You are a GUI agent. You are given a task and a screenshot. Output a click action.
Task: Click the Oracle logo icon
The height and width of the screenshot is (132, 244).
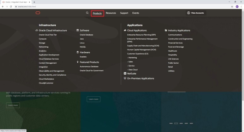(38, 13)
